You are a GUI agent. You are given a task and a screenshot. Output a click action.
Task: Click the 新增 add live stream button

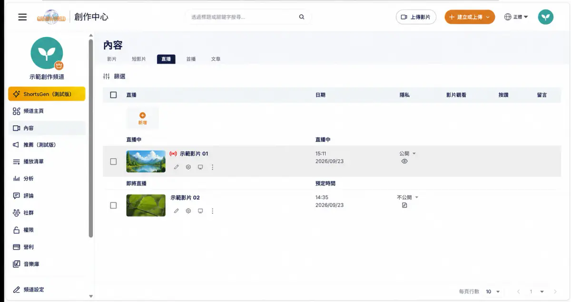click(142, 118)
